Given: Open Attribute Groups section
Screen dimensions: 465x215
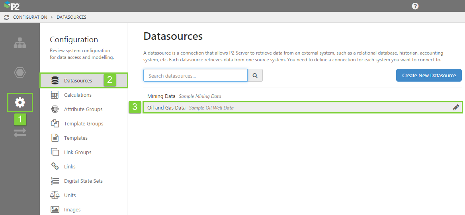Looking at the screenshot, I should 83,109.
